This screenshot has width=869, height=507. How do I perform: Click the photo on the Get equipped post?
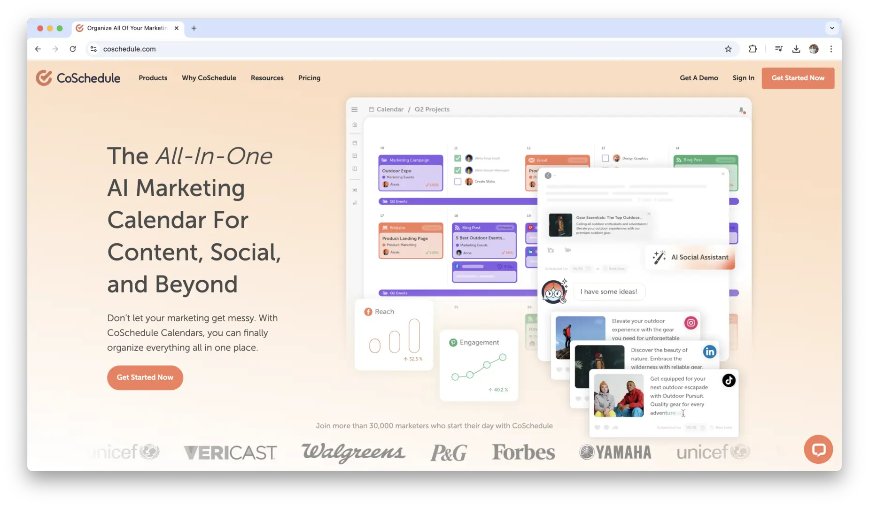pos(619,396)
